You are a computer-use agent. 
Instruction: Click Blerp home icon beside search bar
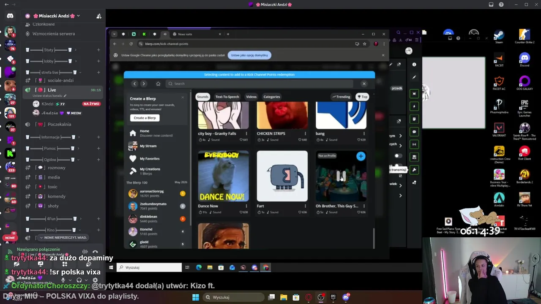158,84
